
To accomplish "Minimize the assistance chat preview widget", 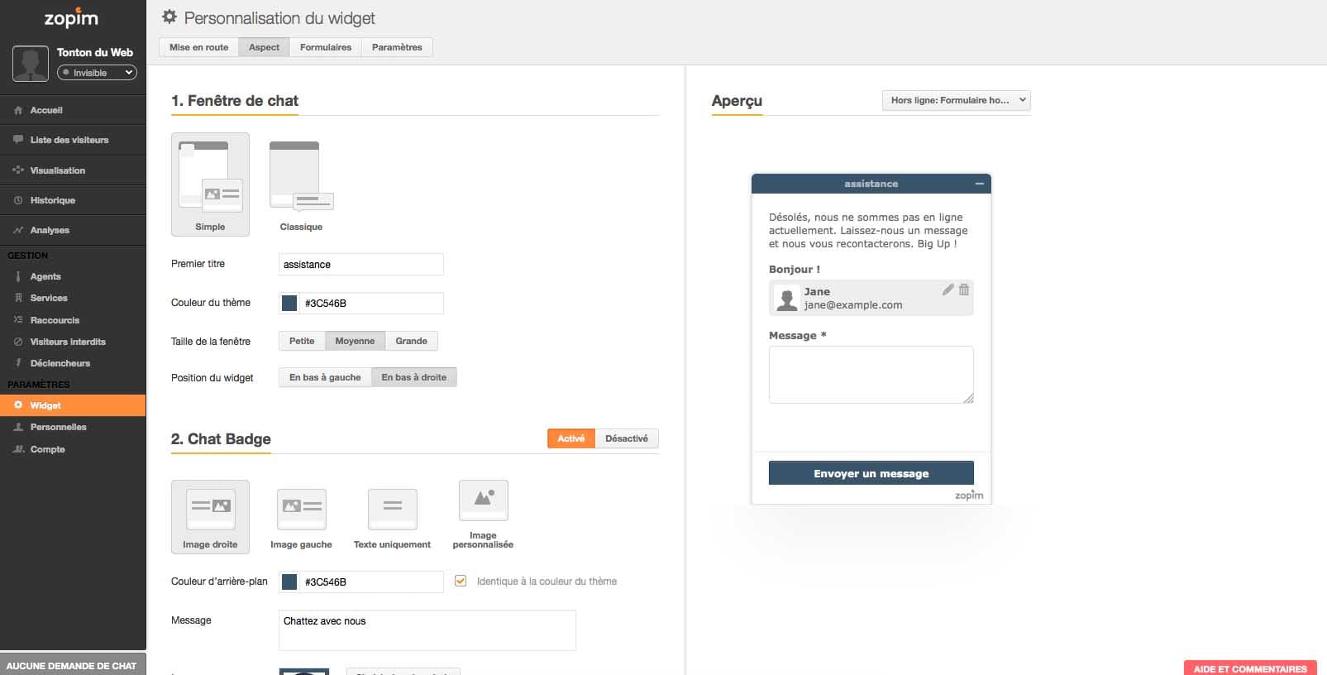I will tap(979, 184).
